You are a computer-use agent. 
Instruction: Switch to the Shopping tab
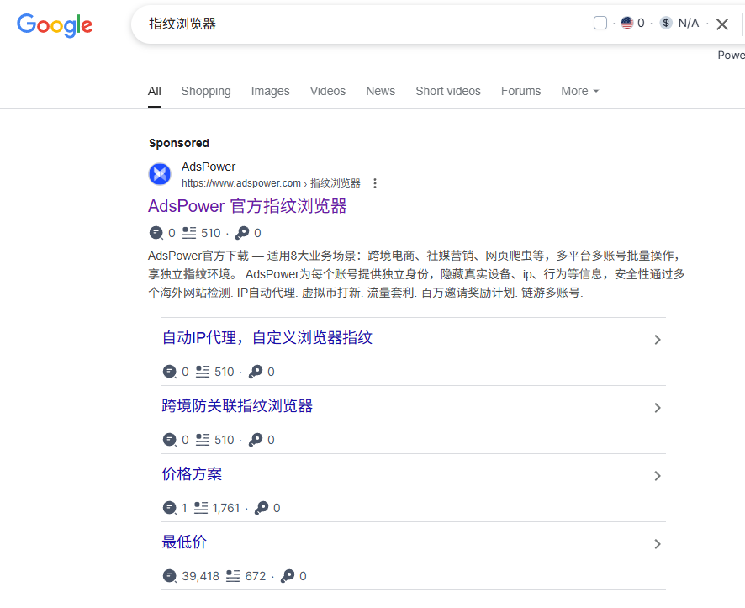(206, 91)
